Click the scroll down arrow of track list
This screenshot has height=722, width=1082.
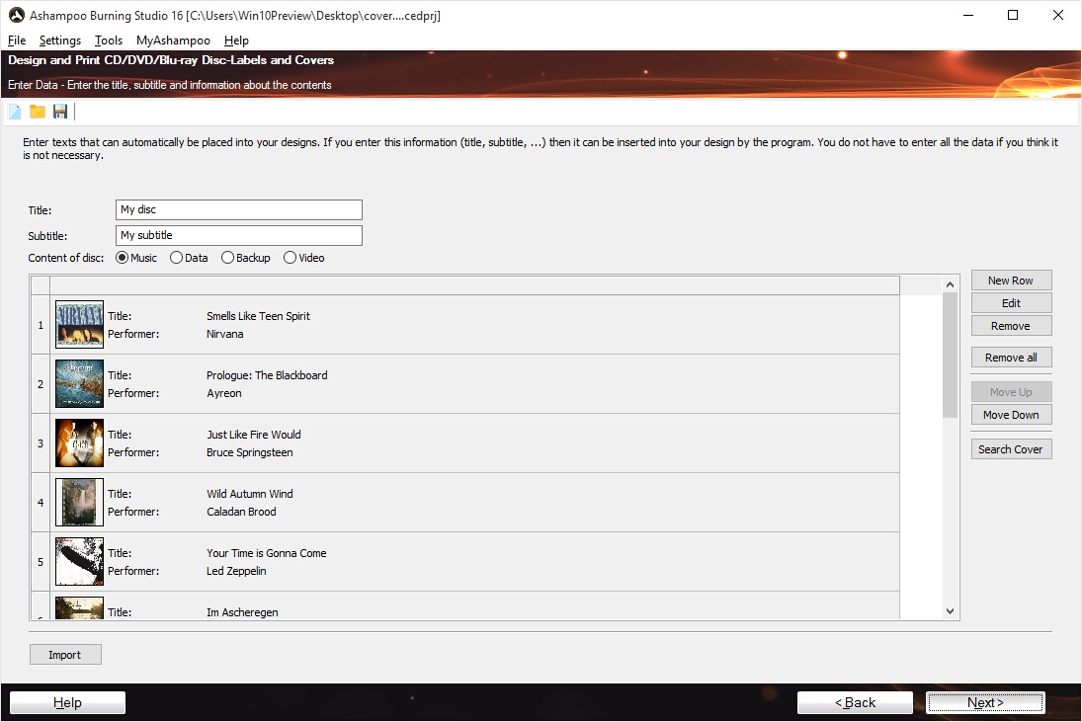click(951, 611)
